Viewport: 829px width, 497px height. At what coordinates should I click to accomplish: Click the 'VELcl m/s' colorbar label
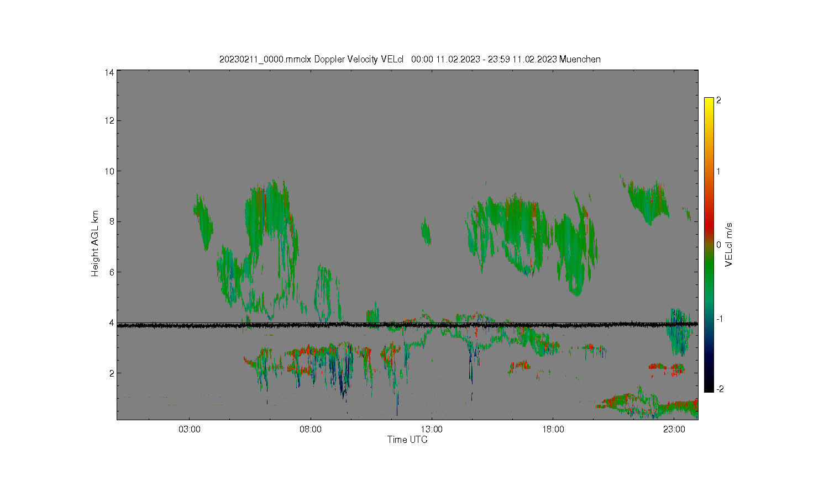pyautogui.click(x=729, y=244)
